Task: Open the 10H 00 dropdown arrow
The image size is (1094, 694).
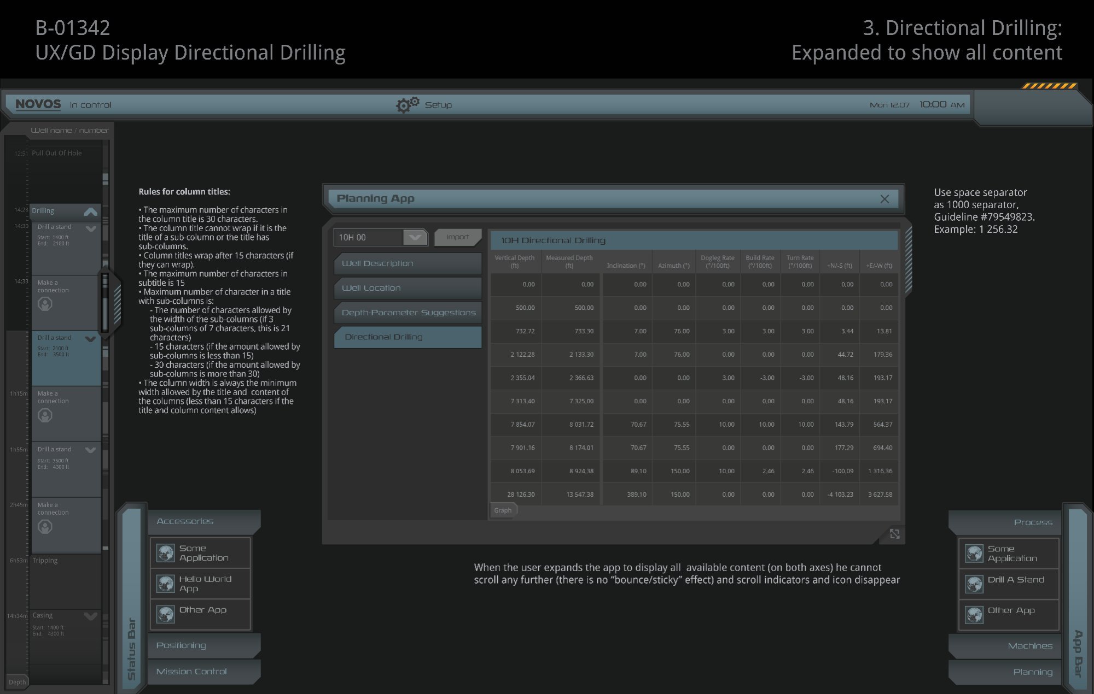Action: (415, 237)
